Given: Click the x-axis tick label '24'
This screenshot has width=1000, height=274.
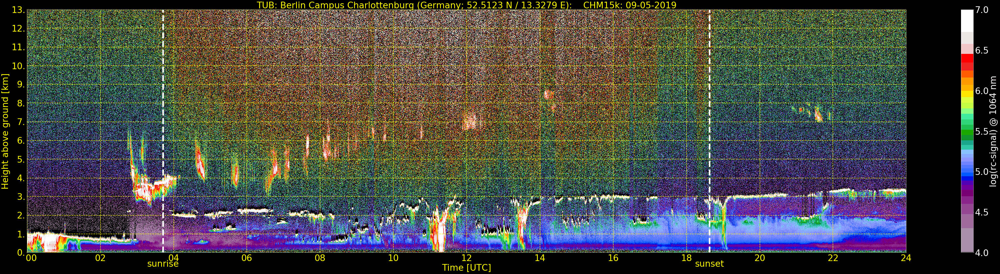Looking at the screenshot, I should [906, 258].
